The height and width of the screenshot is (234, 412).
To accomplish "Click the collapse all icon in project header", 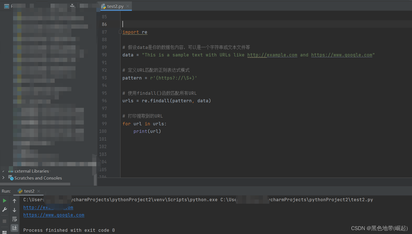I will (72, 6).
